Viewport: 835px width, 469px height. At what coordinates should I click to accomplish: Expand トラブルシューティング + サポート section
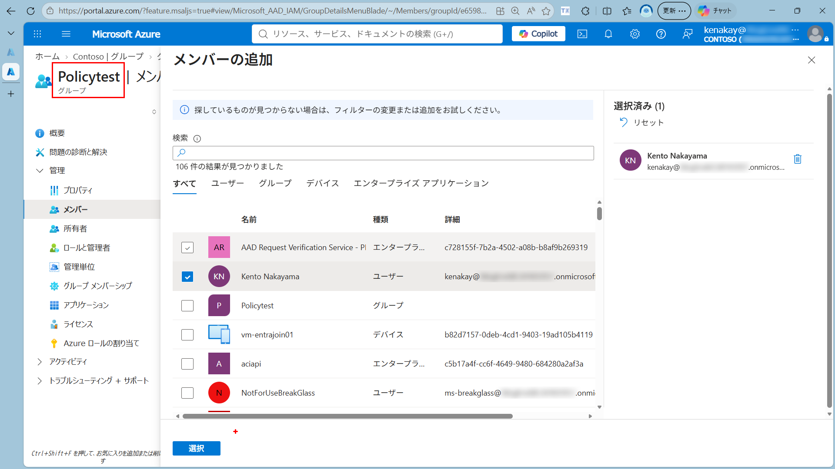40,381
